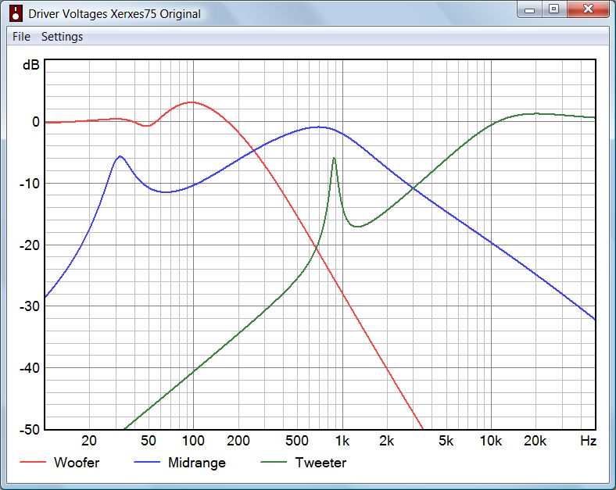Viewport: 616px width, 490px height.
Task: Click the 2k frequency axis label
Action: pos(387,441)
